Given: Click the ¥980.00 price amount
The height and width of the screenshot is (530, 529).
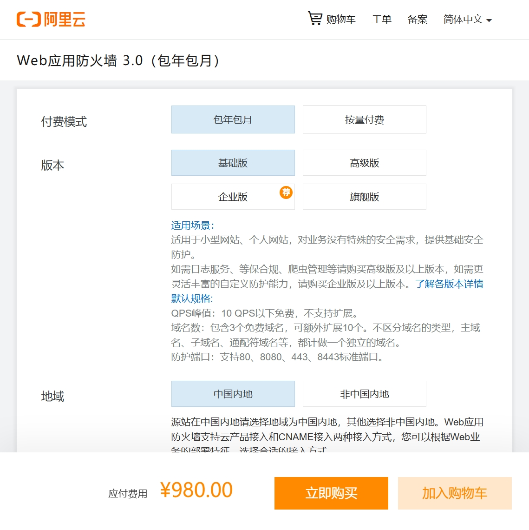Looking at the screenshot, I should (x=196, y=490).
